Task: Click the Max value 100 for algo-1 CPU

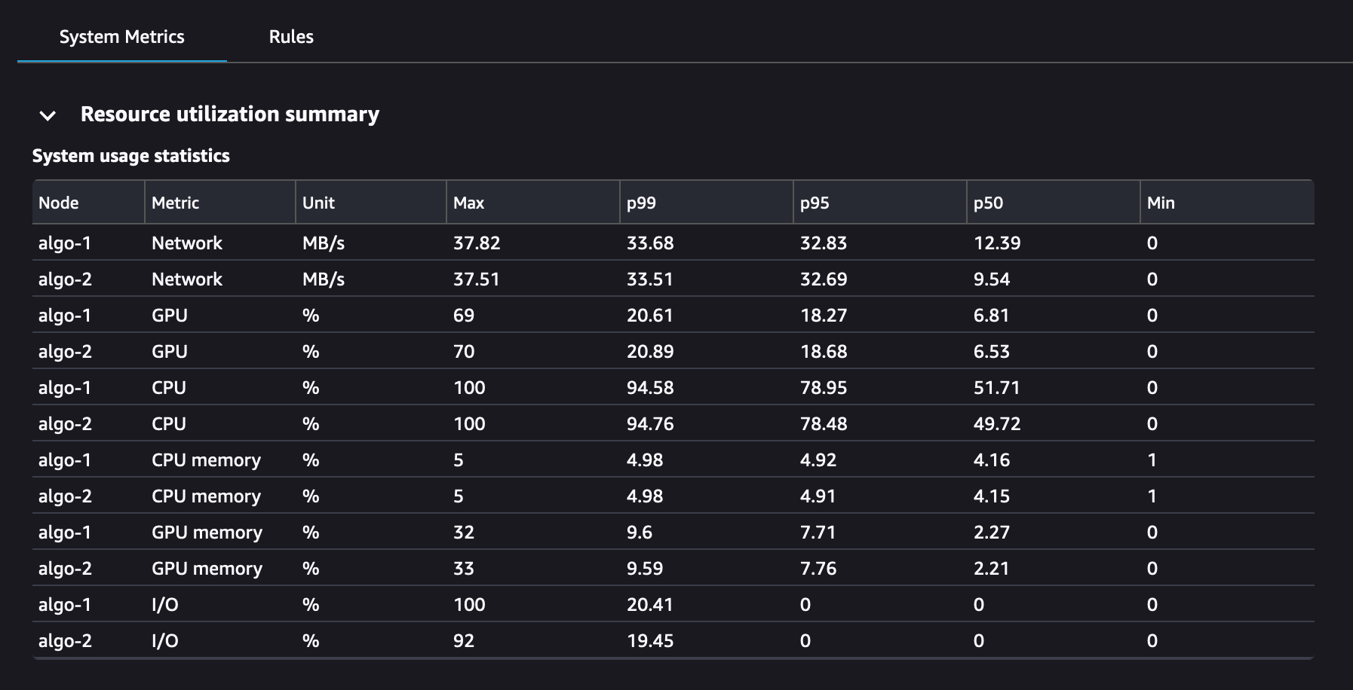Action: (468, 387)
